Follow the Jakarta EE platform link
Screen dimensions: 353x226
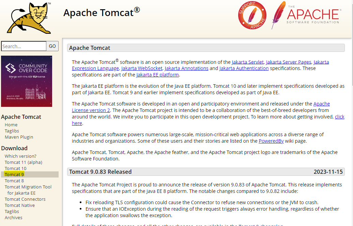pos(157,75)
